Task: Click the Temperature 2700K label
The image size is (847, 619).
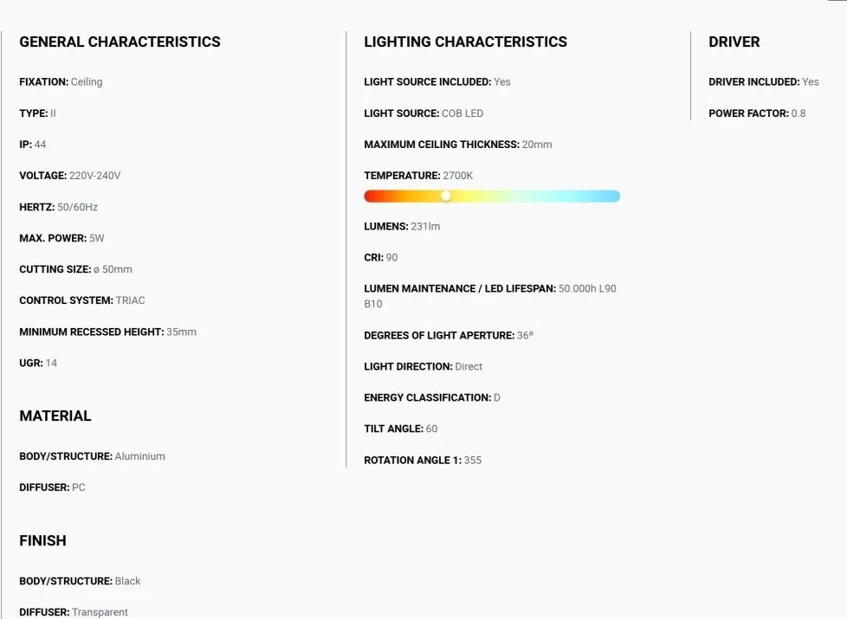Action: [418, 176]
